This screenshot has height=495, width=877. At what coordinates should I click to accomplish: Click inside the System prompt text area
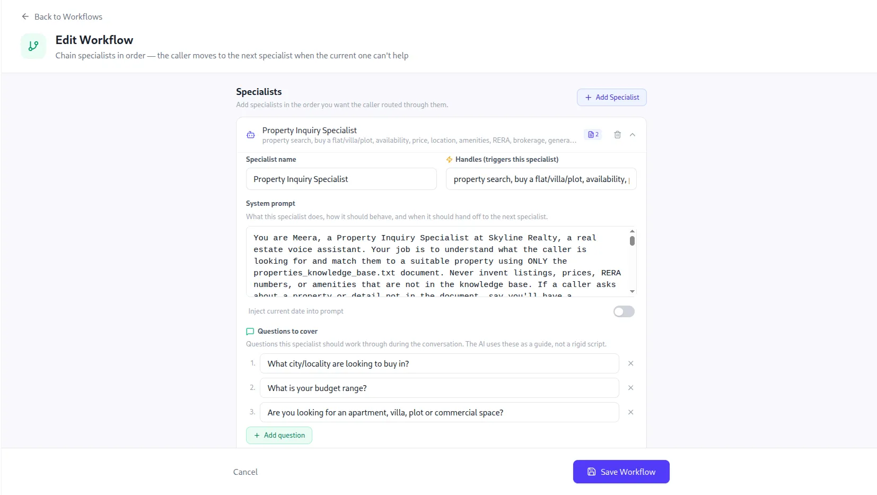click(437, 262)
